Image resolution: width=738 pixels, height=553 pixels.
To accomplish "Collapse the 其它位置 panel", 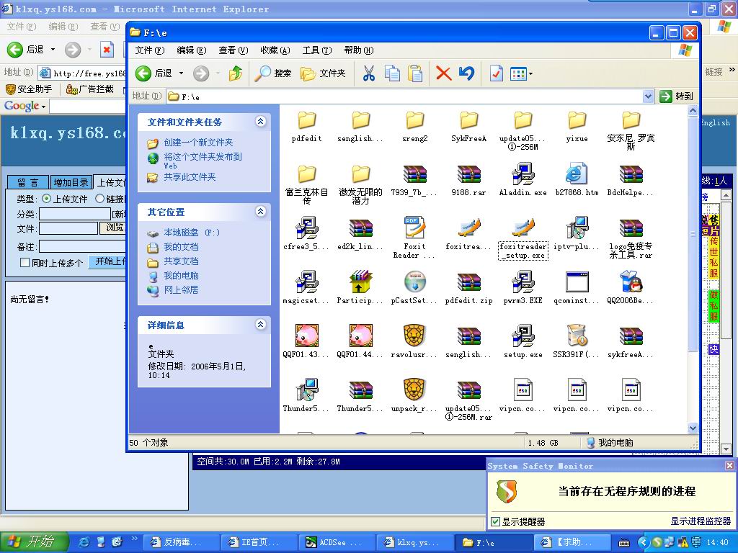I will click(x=261, y=212).
